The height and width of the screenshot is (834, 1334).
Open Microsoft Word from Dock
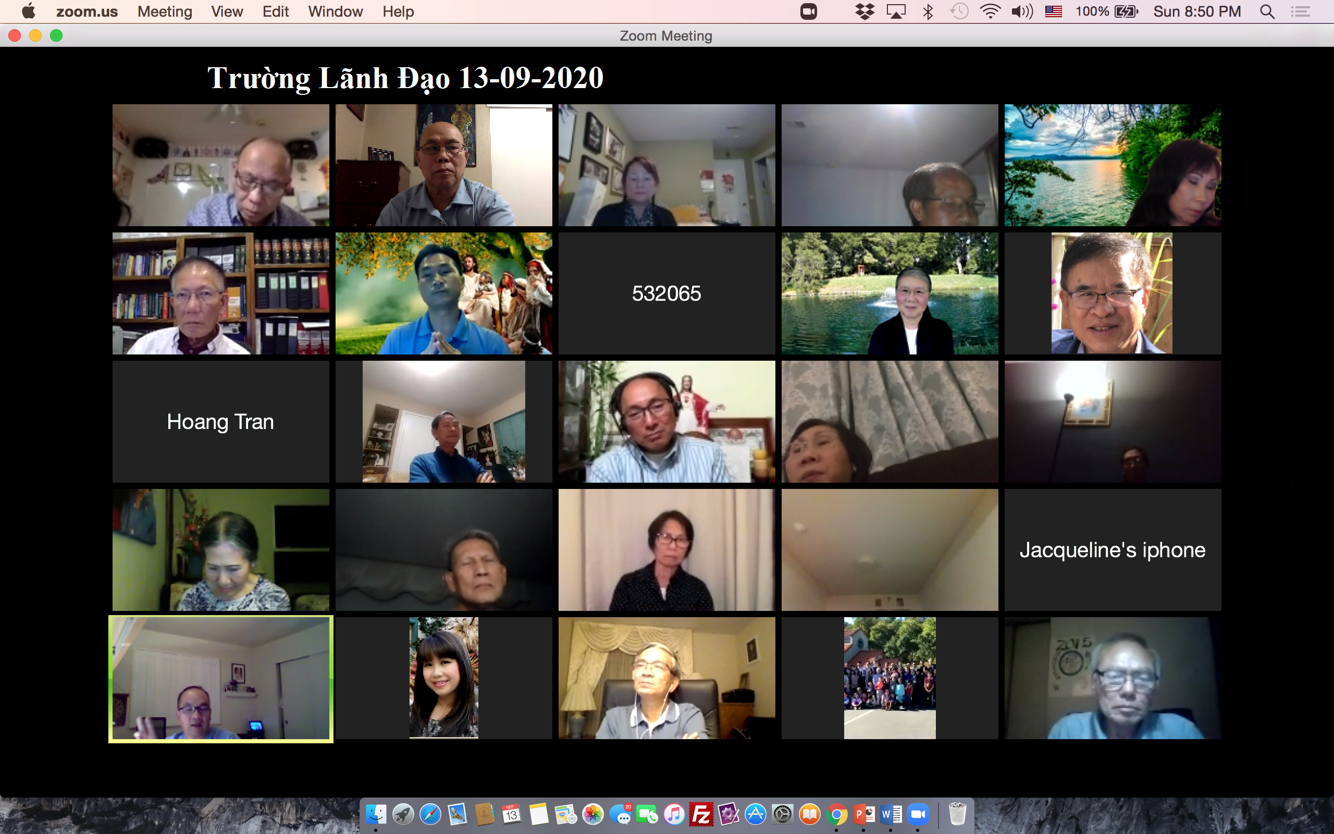890,814
